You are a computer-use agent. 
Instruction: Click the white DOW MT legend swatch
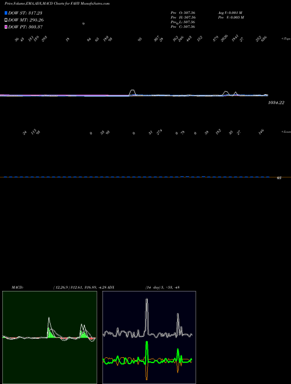[x=6, y=20]
